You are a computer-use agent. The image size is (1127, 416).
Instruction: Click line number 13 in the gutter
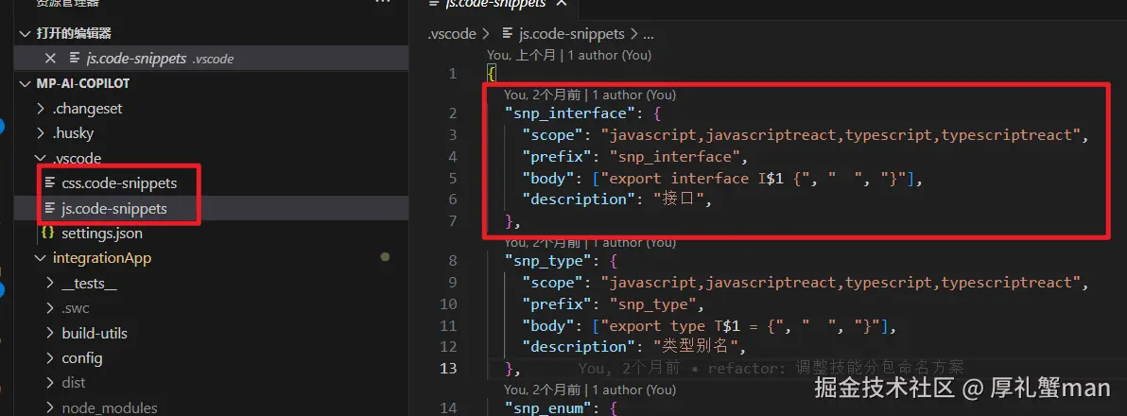coord(448,369)
